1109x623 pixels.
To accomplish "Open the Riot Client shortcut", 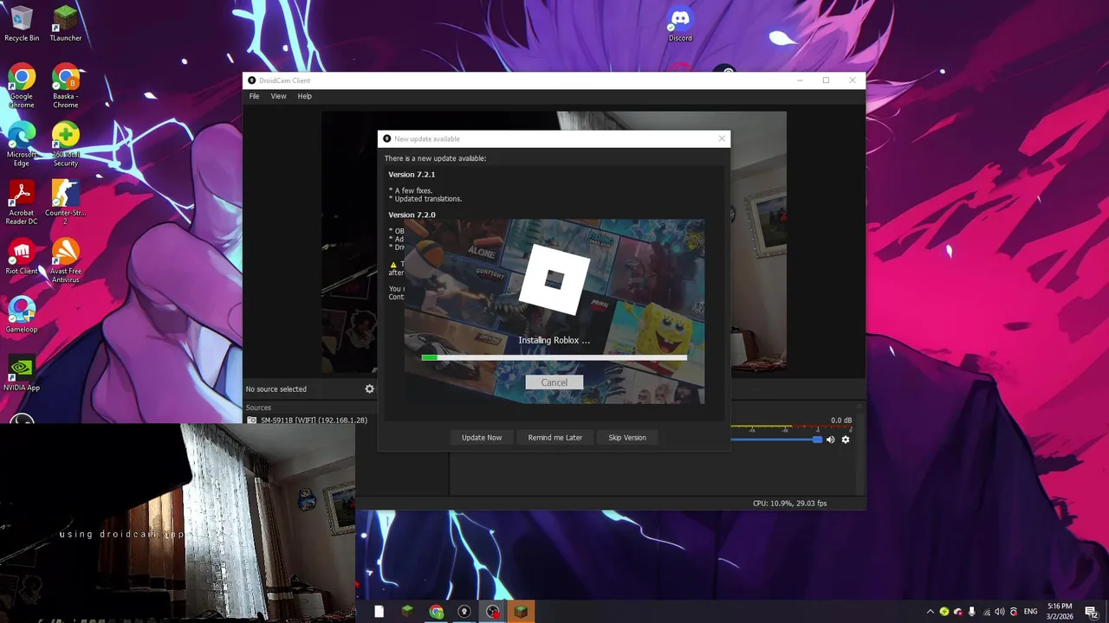I will (22, 257).
